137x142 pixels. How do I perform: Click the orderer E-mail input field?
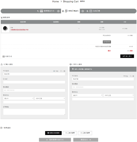pyautogui.click(x=34, y=82)
